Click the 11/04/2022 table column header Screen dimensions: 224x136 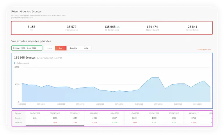pos(134,113)
